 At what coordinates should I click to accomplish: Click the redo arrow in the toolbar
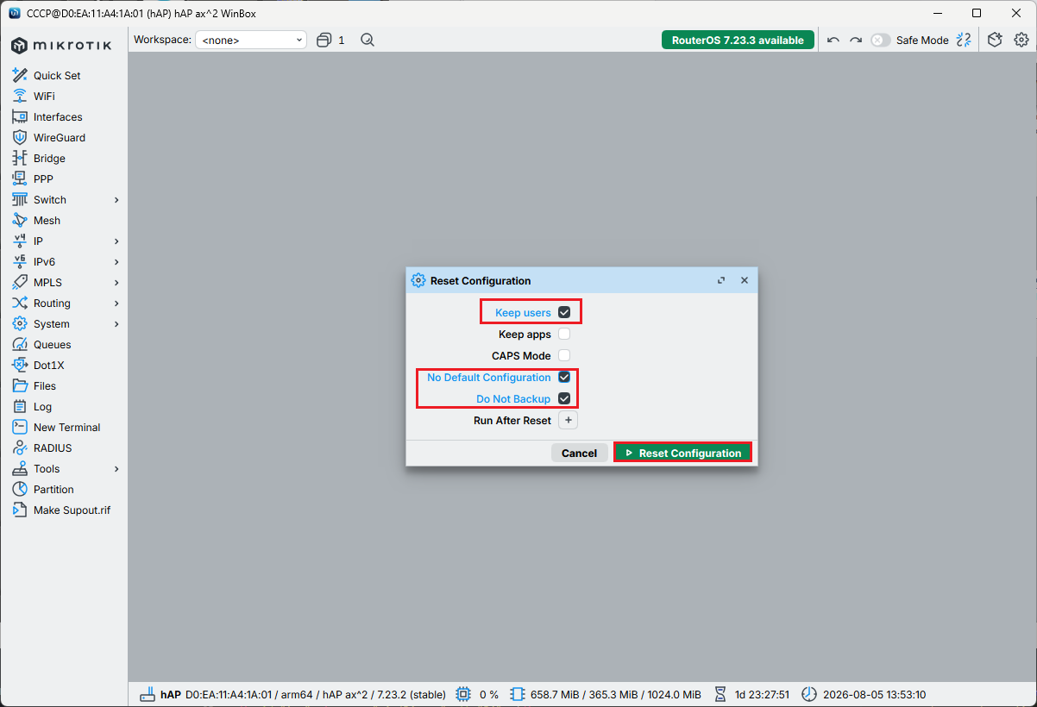coord(856,41)
